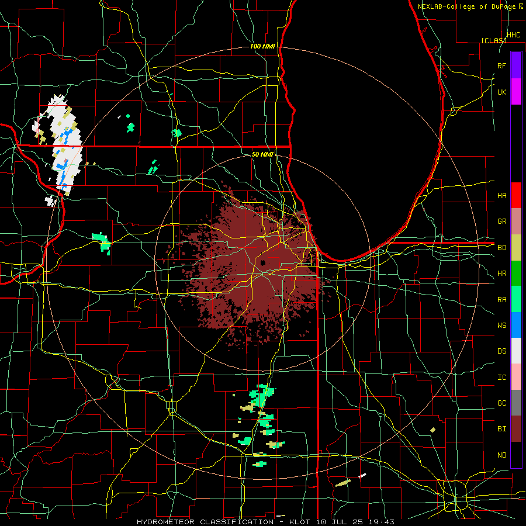Click the RF legend label
The height and width of the screenshot is (526, 526).
tap(501, 65)
